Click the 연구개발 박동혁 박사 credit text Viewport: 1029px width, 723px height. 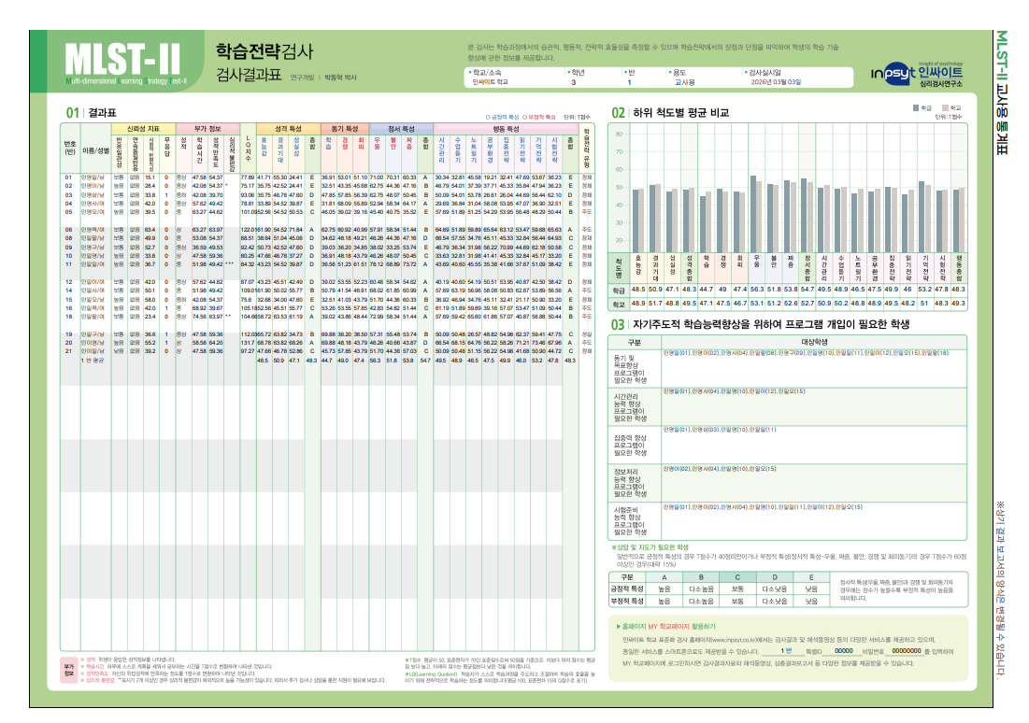pyautogui.click(x=323, y=78)
